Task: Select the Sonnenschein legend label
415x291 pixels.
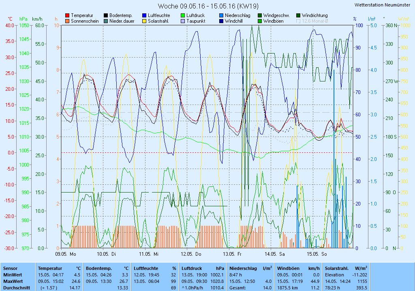Action: (x=85, y=21)
